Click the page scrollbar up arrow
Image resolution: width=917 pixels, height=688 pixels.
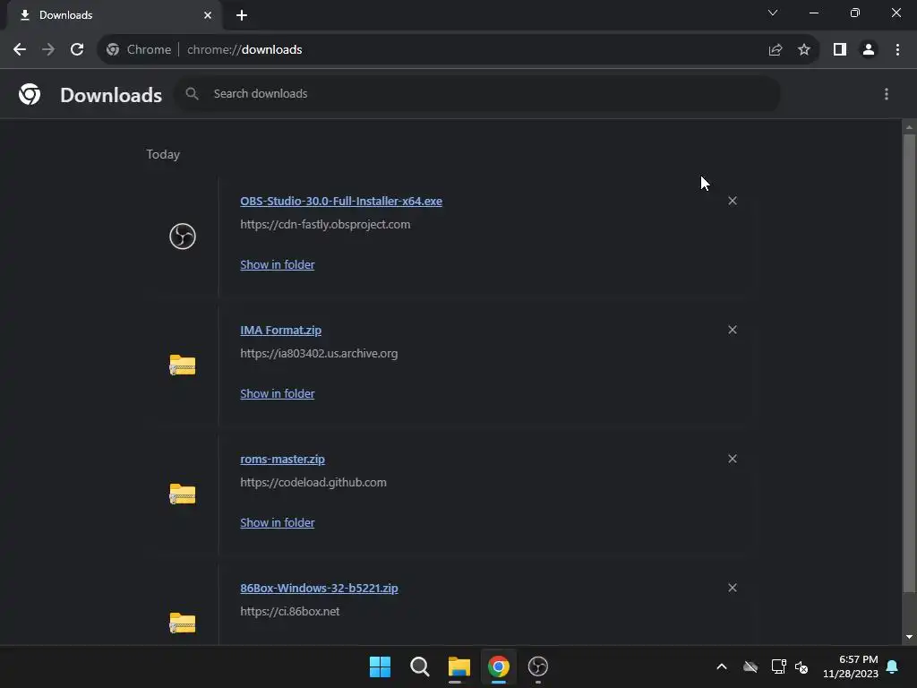pos(909,127)
